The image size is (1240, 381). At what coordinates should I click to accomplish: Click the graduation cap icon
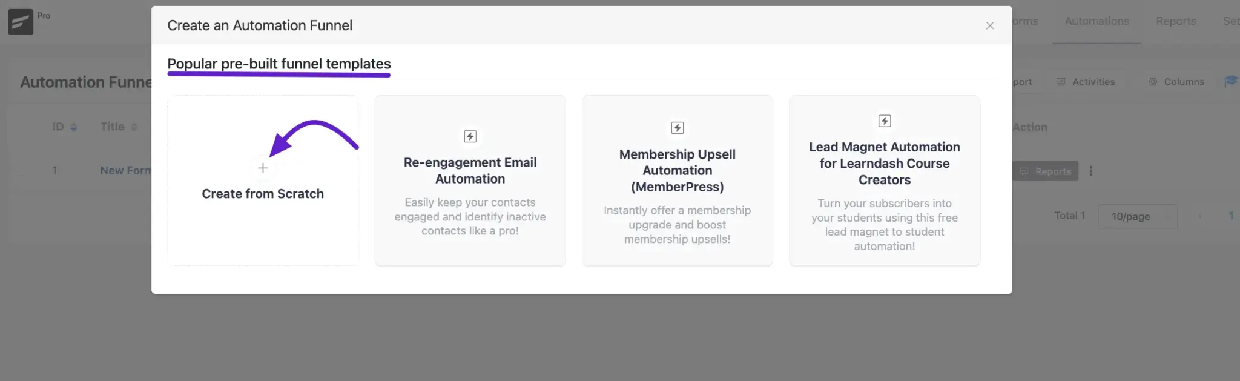1230,81
